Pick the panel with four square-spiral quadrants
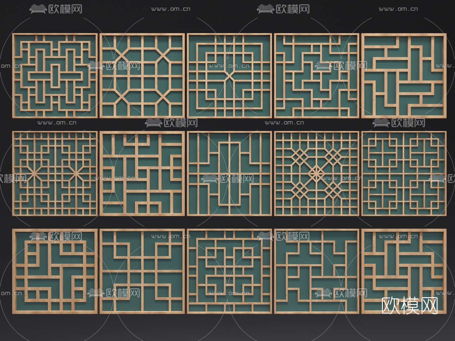Image resolution: width=455 pixels, height=341 pixels. (404, 173)
